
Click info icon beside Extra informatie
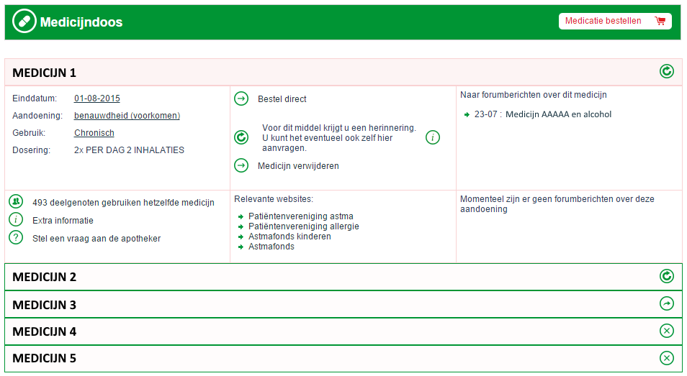17,219
